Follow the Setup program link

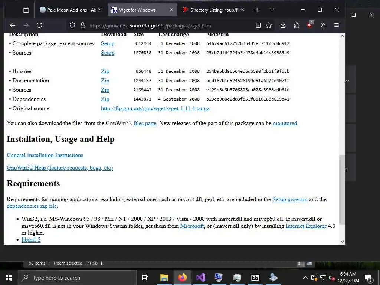(290, 199)
